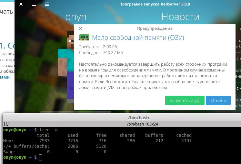Click the RAM memory chip icon

tap(84, 38)
